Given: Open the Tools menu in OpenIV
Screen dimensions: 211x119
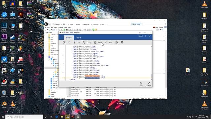Looking at the screenshot, I should pyautogui.click(x=66, y=27).
